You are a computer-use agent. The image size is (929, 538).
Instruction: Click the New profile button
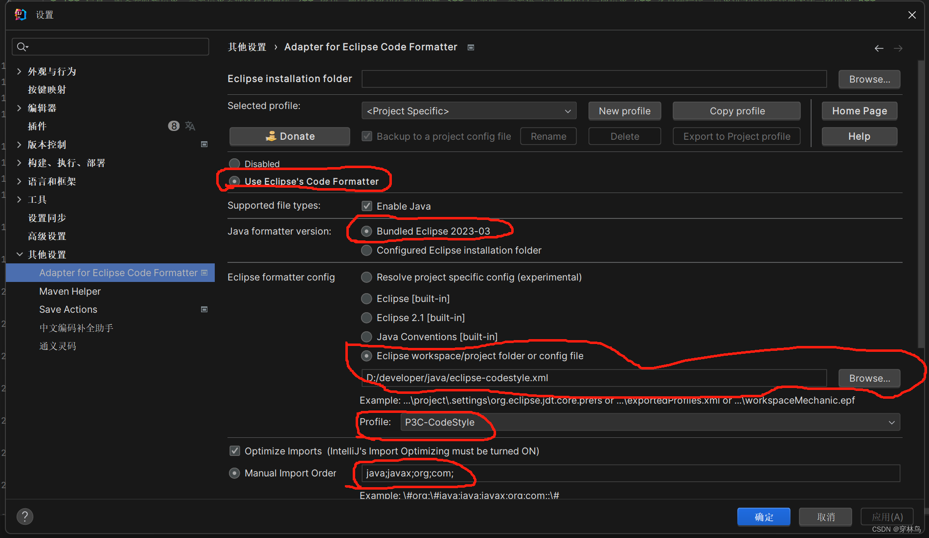pyautogui.click(x=625, y=111)
